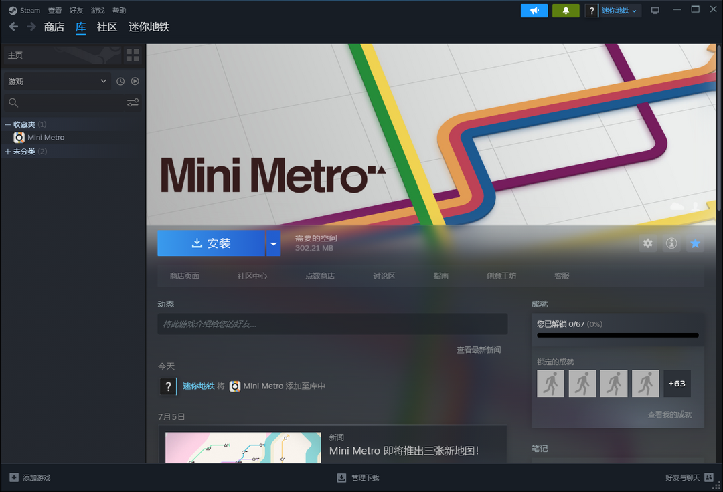
Task: Click the plus icon beside 添加游戏
Action: tap(14, 478)
